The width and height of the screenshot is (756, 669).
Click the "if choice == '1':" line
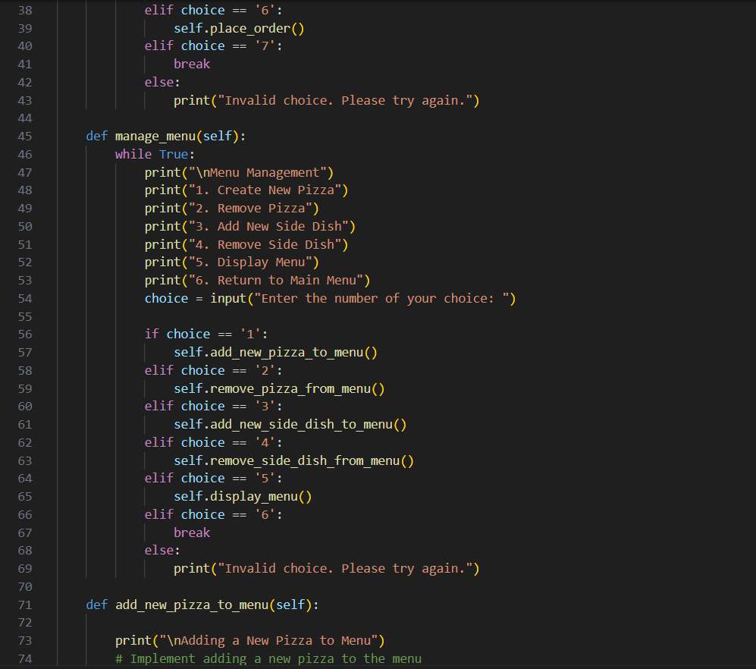click(x=206, y=334)
